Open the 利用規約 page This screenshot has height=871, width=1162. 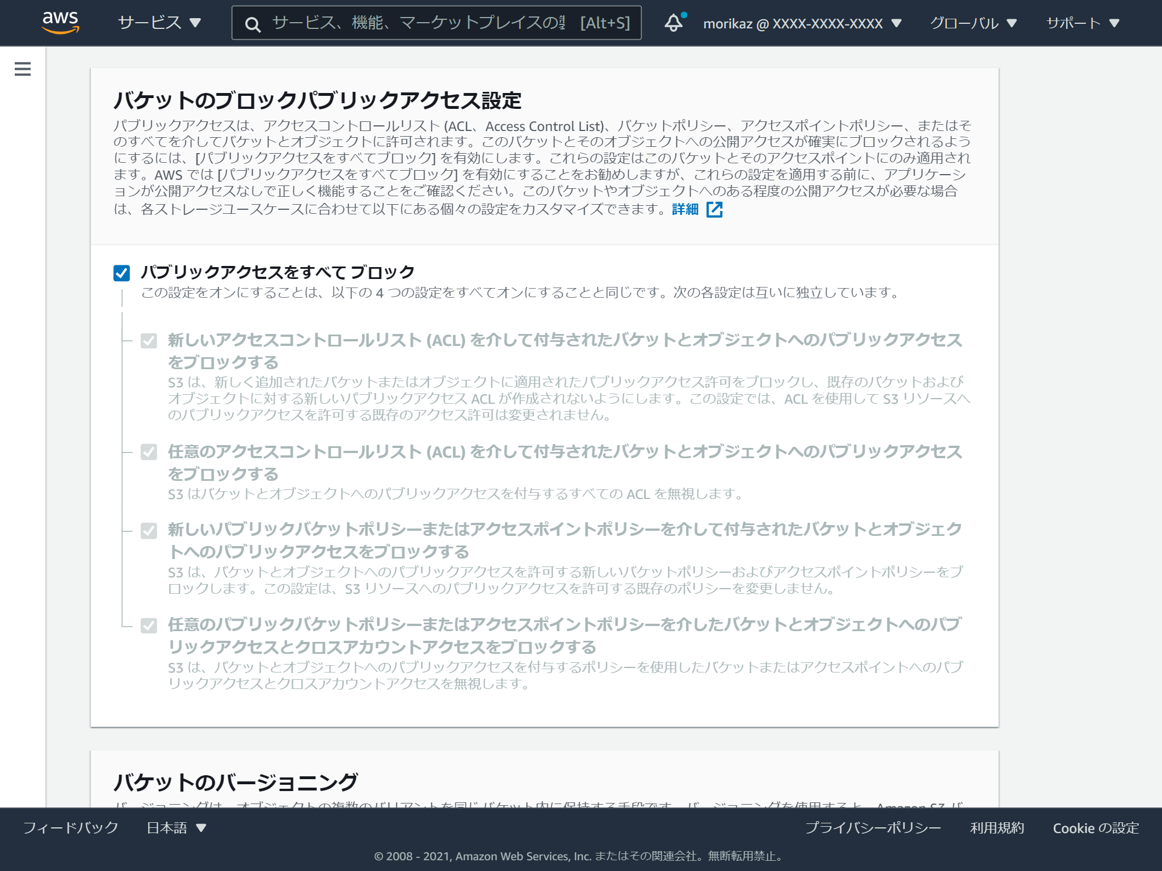click(x=996, y=828)
